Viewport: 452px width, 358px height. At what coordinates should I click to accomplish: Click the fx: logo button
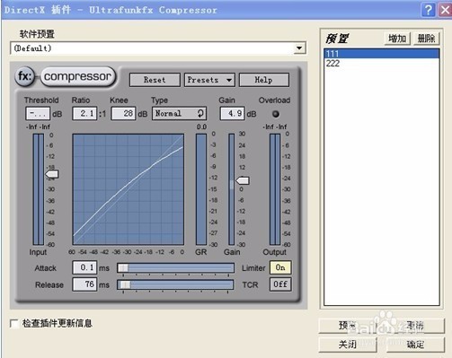24,76
